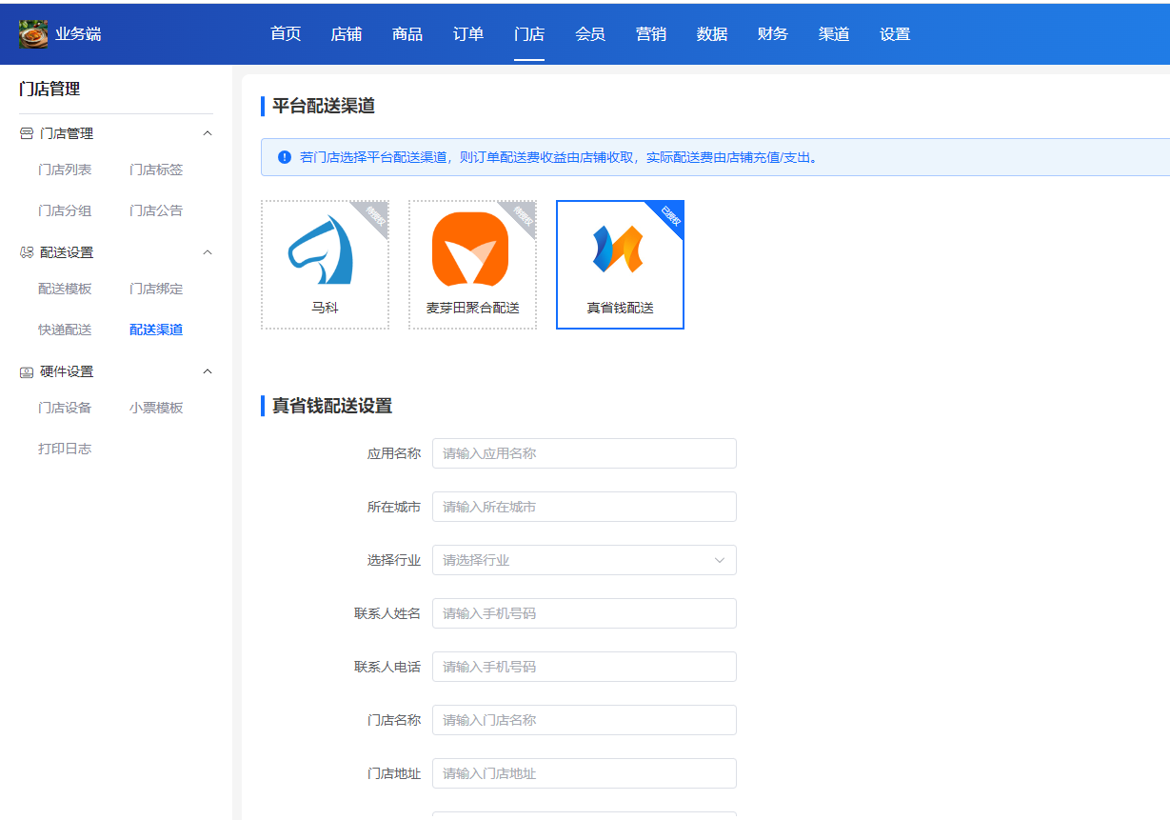Screen dimensions: 1170x820
Task: Focus the 所在城市 input field
Action: (x=585, y=507)
